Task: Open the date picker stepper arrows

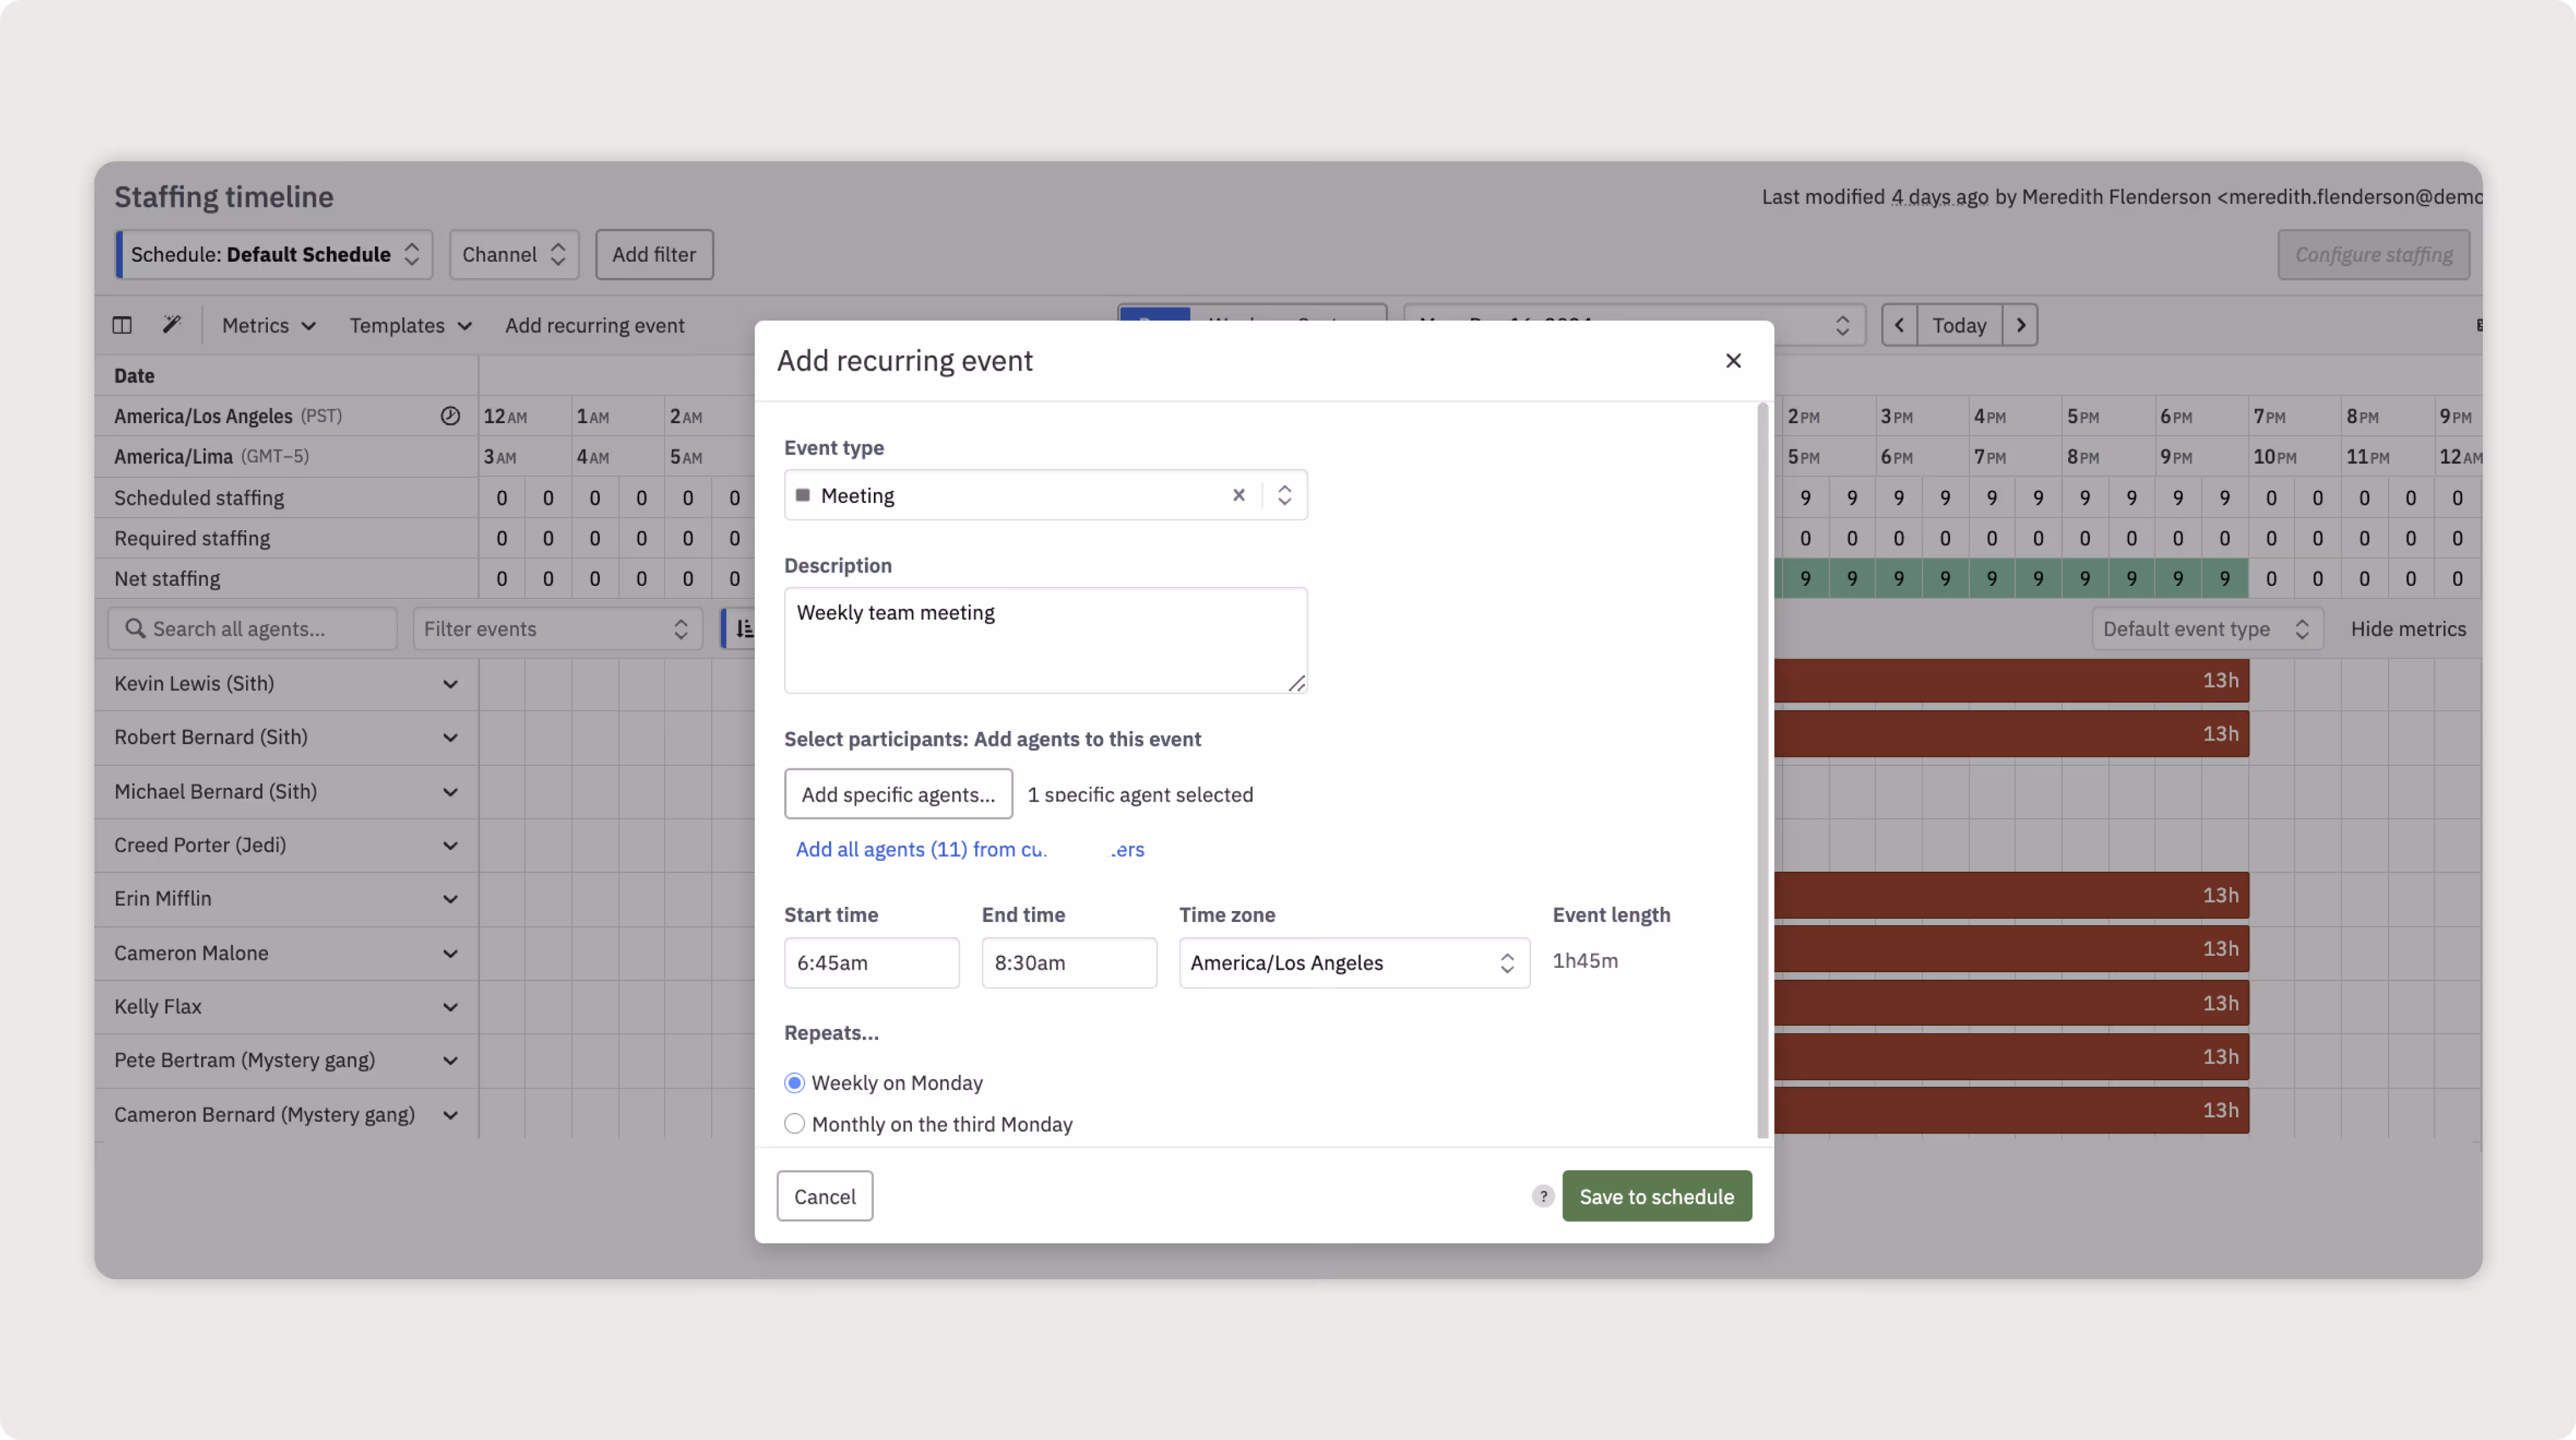Action: [x=1842, y=325]
